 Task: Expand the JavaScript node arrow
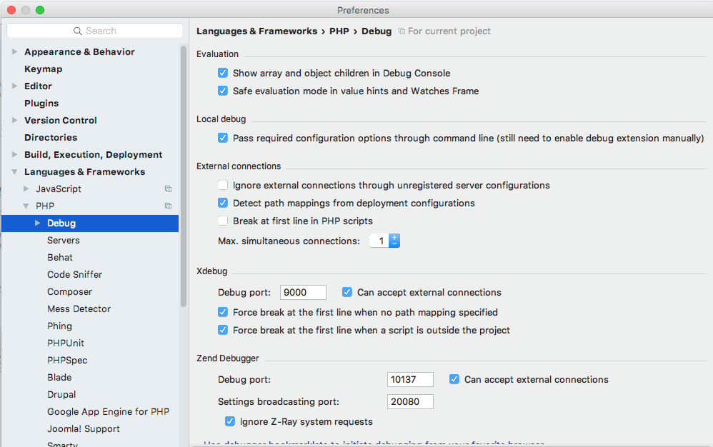coord(26,189)
